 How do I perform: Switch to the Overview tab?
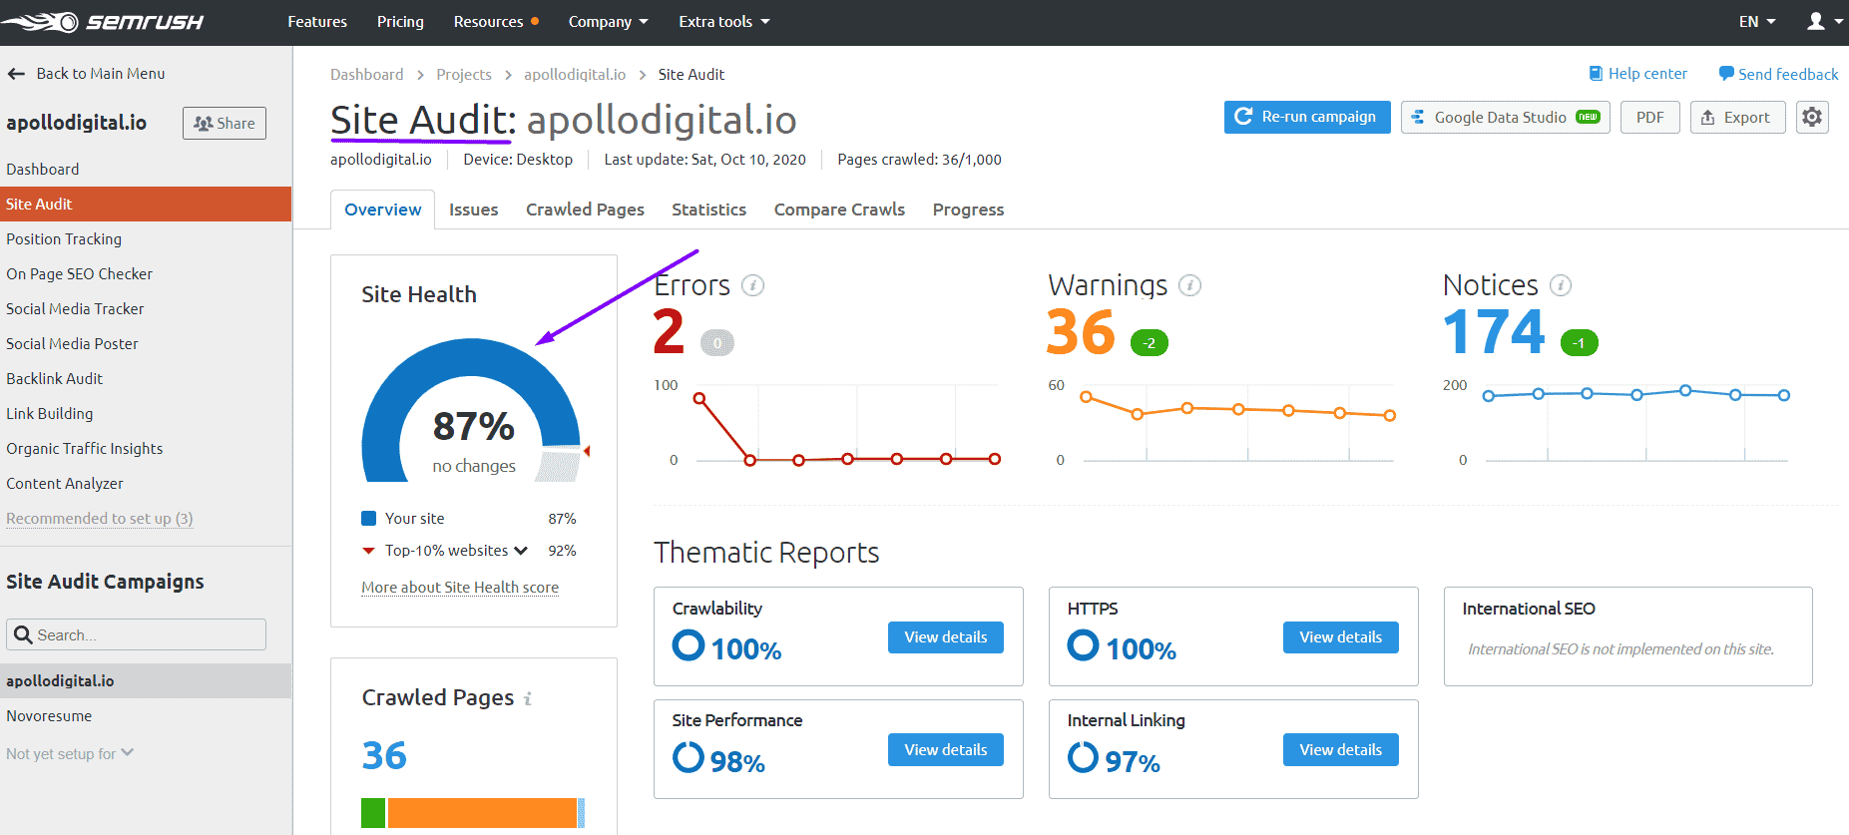point(383,209)
